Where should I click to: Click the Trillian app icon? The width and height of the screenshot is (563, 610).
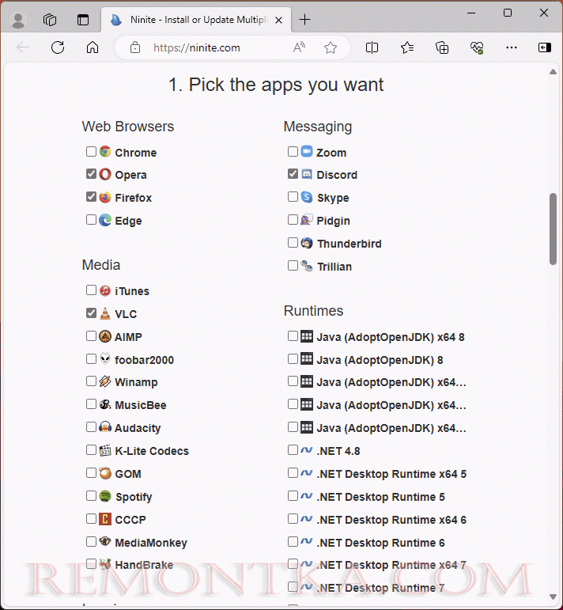[306, 266]
